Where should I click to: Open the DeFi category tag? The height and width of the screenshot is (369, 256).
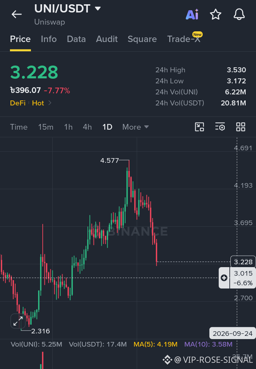tap(18, 103)
